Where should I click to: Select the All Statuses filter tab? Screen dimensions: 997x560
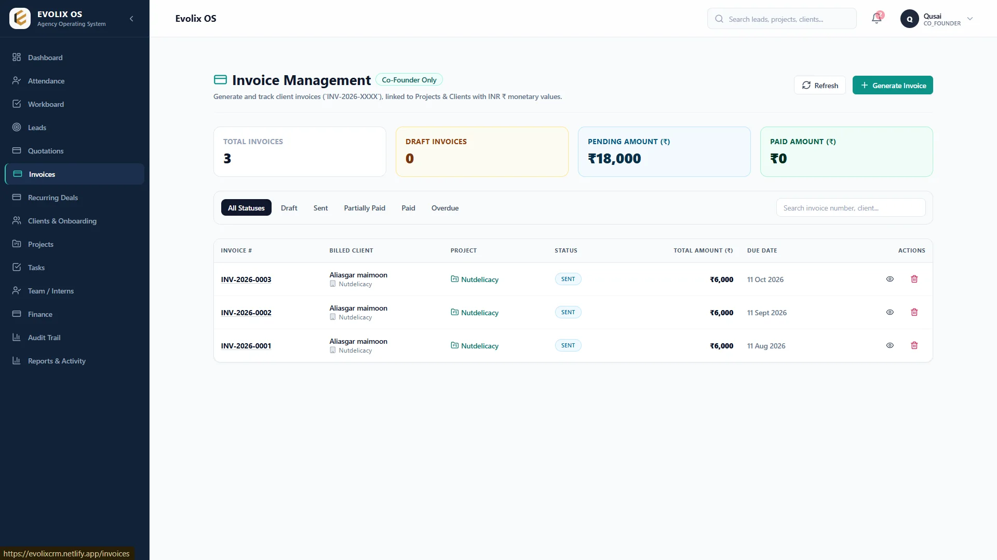[x=246, y=208]
